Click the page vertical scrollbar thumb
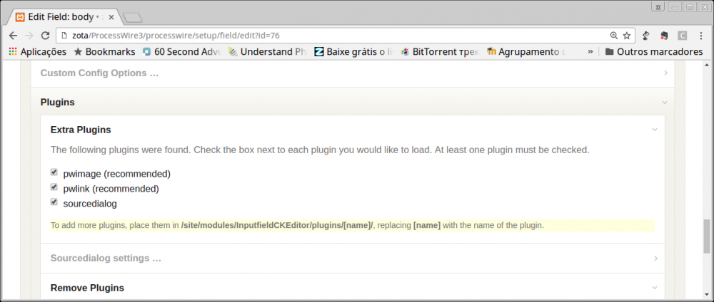This screenshot has height=302, width=714. (706, 236)
